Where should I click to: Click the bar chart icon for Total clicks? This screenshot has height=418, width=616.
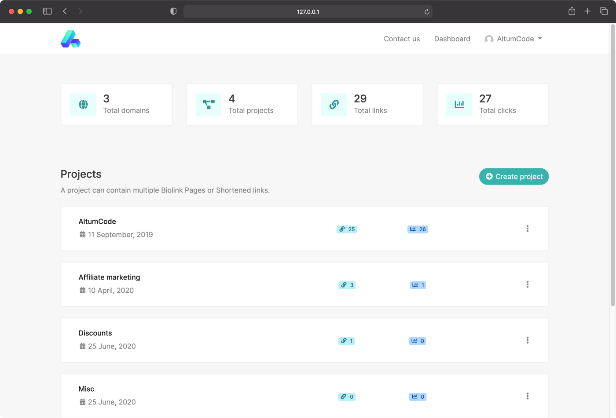coord(459,105)
